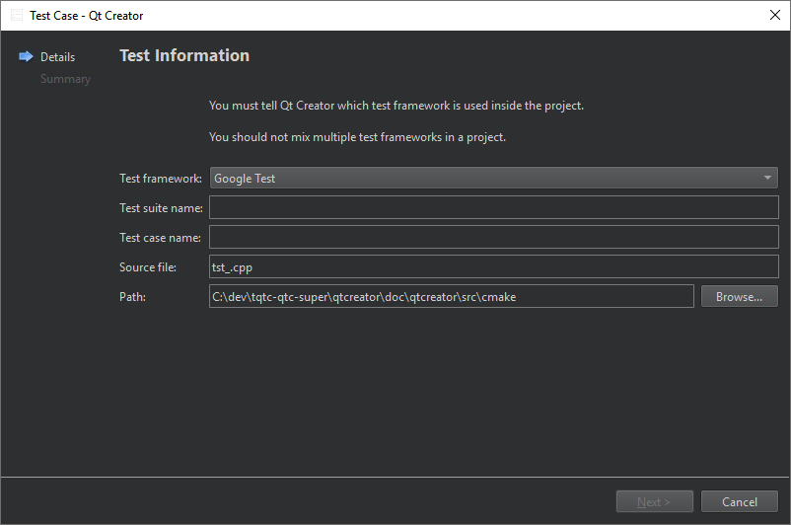Viewport: 791px width, 525px height.
Task: Select the Details wizard step
Action: 57,57
